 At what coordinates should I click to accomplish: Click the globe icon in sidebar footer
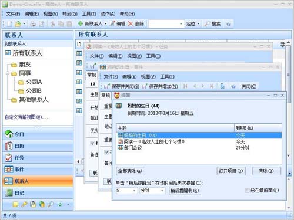pos(42,204)
